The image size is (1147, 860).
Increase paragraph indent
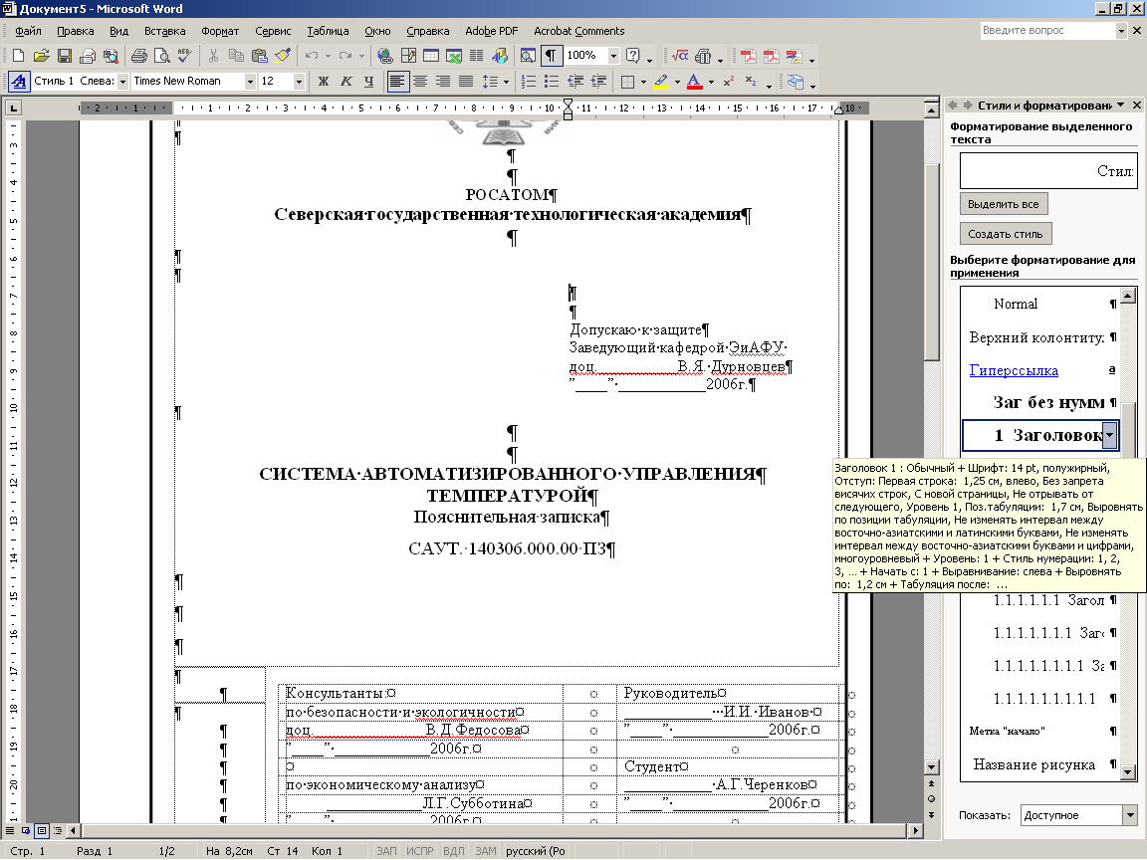pyautogui.click(x=598, y=82)
